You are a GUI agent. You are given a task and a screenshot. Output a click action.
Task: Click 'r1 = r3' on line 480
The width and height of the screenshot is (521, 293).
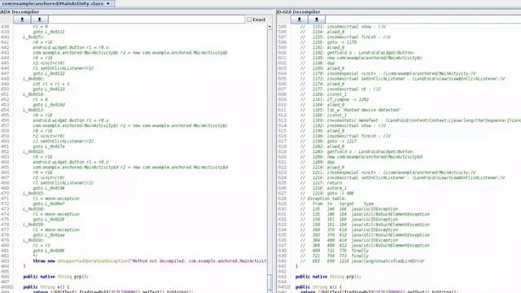point(42,246)
